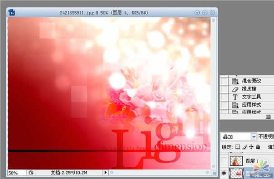
Task: Close the 2421695811.jpg document window
Action: tap(212, 13)
